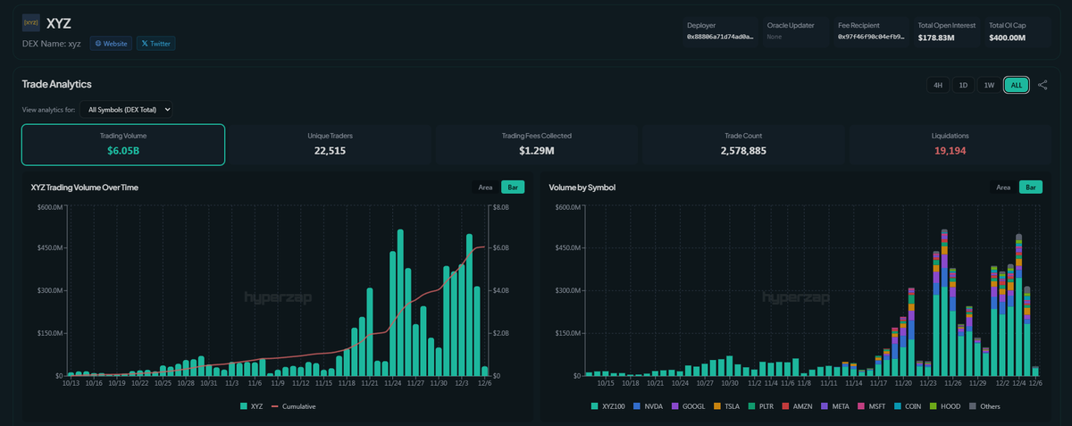Select the Liquidations card
1072x426 pixels.
click(x=950, y=145)
